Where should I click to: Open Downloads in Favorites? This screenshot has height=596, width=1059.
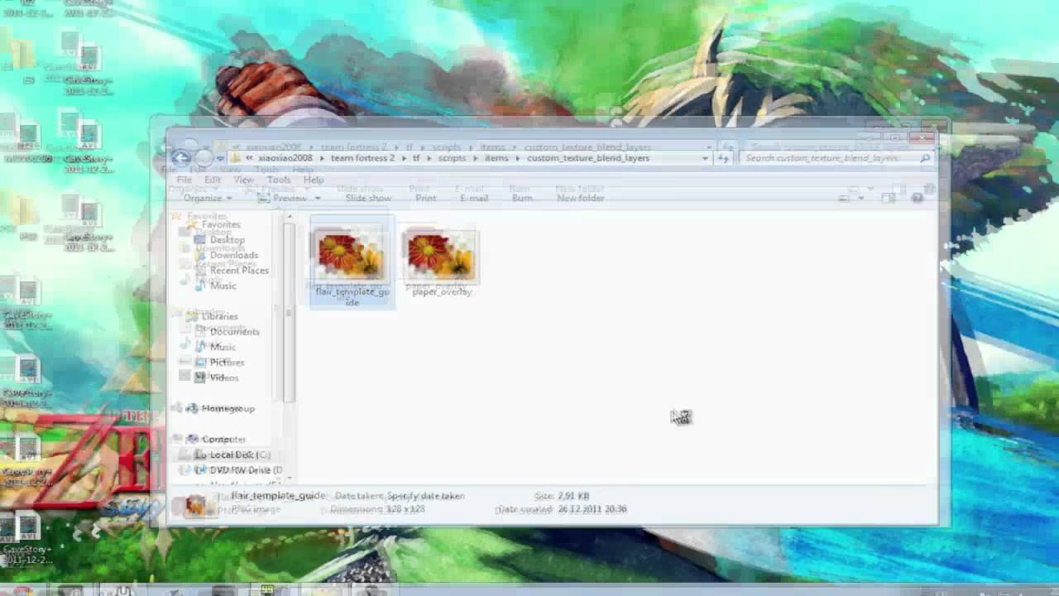point(227,255)
